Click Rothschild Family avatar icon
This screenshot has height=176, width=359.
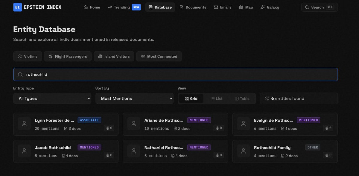pos(243,151)
